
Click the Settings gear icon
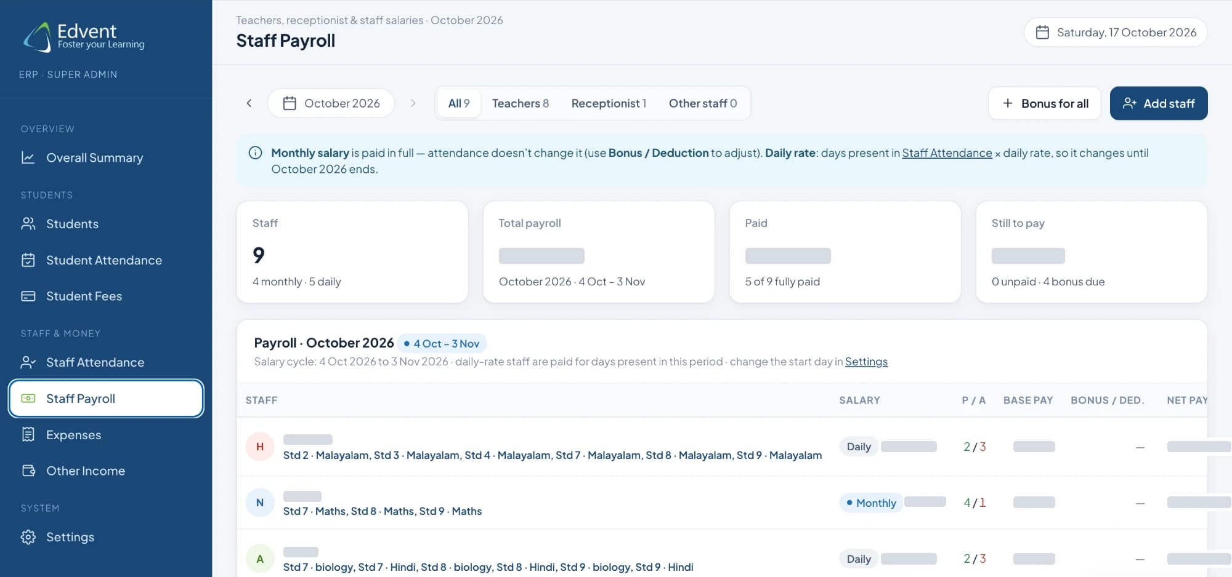click(x=28, y=537)
